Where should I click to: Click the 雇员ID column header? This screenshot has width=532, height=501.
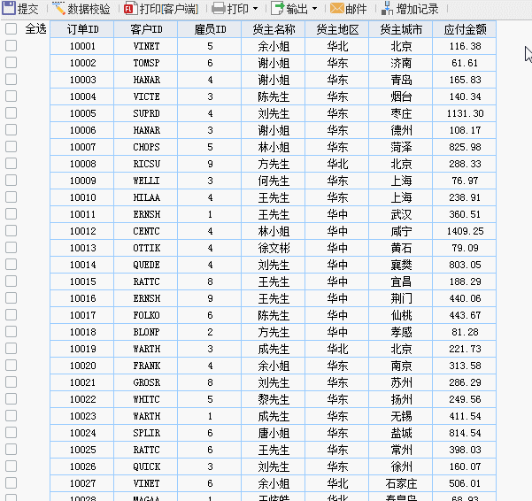click(x=210, y=29)
